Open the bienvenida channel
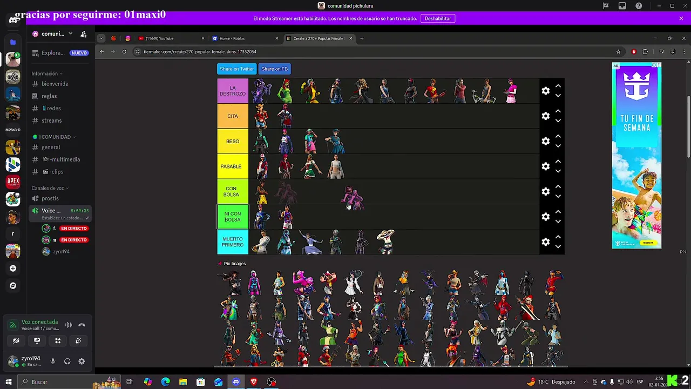The height and width of the screenshot is (389, 691). (x=60, y=84)
